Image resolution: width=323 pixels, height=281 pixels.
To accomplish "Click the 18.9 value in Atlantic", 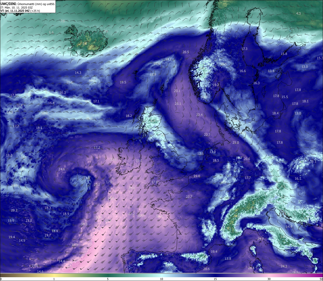I will click(x=66, y=214).
